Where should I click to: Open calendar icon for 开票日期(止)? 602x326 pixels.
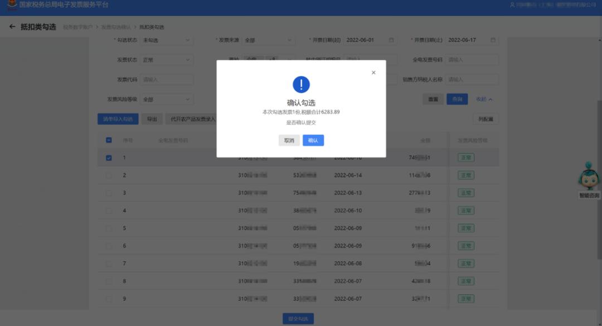493,40
